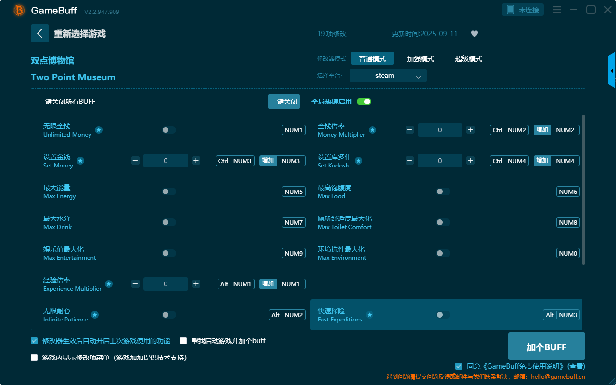The height and width of the screenshot is (385, 616).
Task: Toggle Infinite Patience switch
Action: [x=169, y=315]
